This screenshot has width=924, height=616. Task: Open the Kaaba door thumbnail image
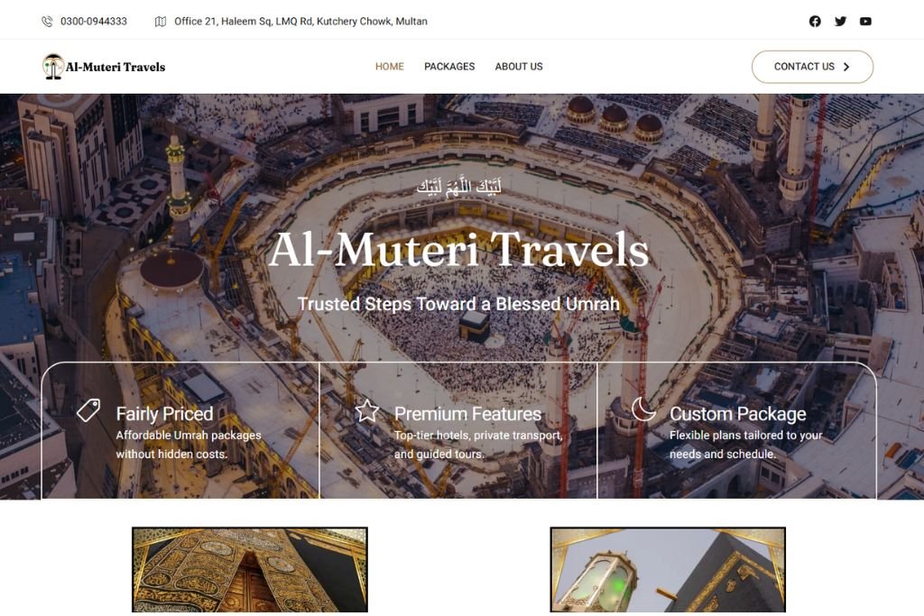pos(250,569)
